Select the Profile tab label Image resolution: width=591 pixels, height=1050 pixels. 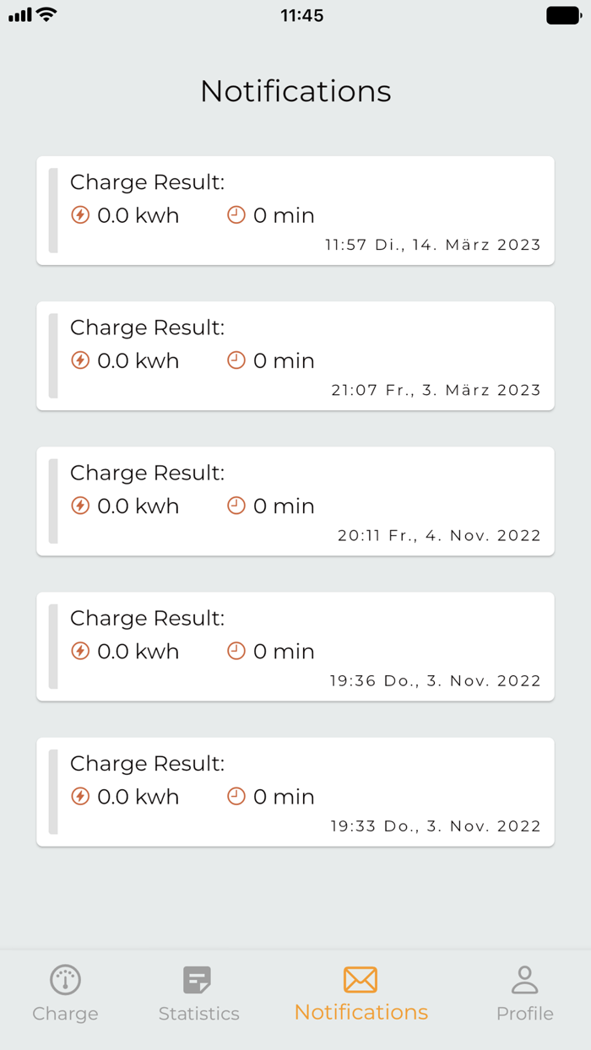coord(524,1014)
